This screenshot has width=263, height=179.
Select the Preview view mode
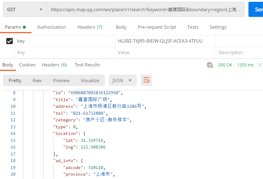[61, 81]
